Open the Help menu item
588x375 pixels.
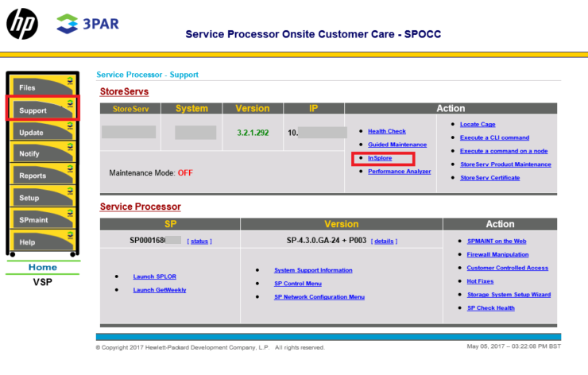(43, 241)
